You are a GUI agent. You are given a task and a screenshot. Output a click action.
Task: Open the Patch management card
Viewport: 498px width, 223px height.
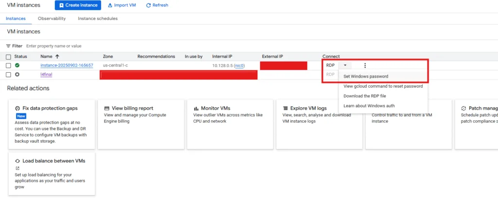(477, 125)
